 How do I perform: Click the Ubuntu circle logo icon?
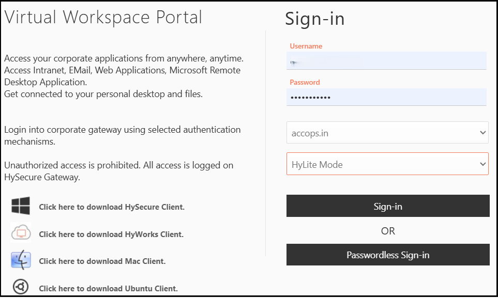click(x=21, y=287)
